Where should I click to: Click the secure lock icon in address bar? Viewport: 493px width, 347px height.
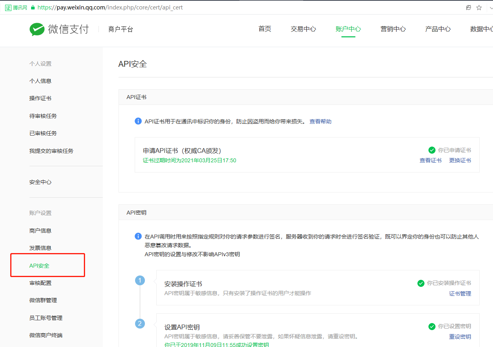tap(33, 7)
